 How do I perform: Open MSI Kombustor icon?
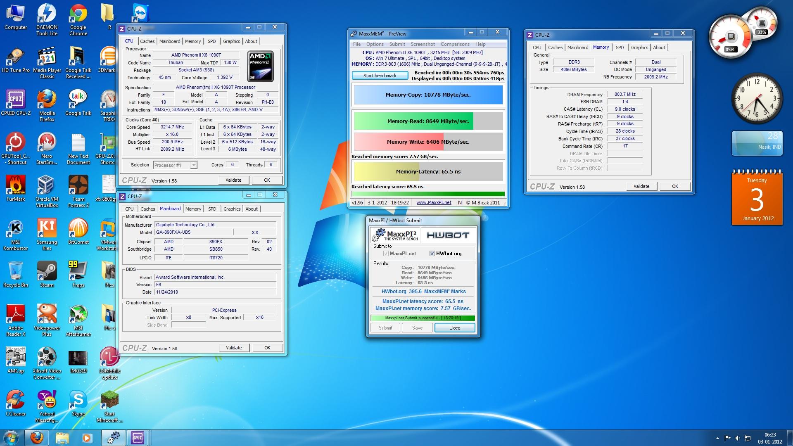pos(16,235)
